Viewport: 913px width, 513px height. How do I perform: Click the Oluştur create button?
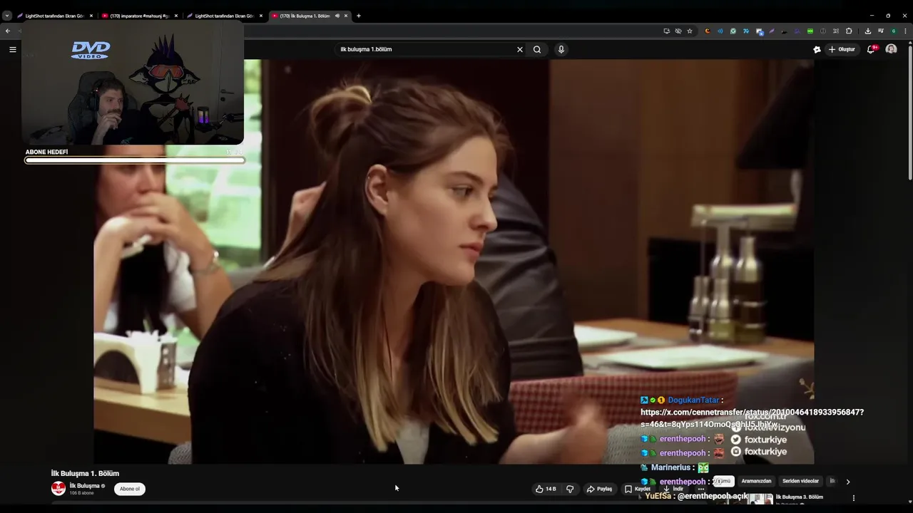click(842, 49)
